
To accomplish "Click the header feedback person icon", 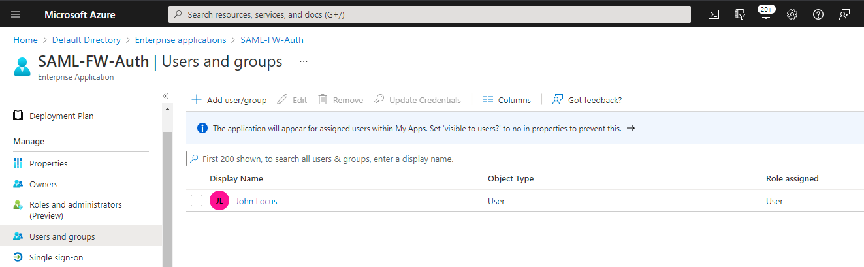I will pyautogui.click(x=844, y=14).
